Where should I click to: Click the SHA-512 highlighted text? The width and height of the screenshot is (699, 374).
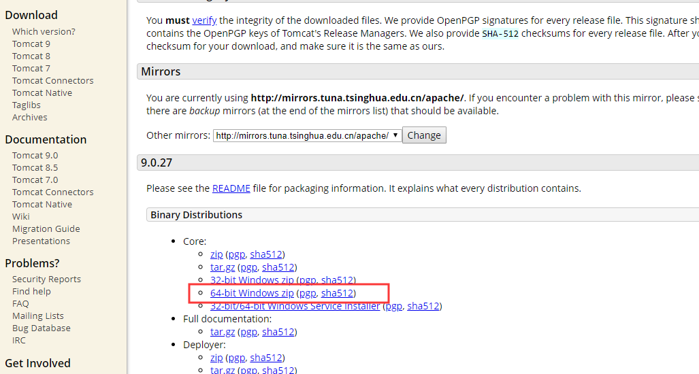point(500,34)
